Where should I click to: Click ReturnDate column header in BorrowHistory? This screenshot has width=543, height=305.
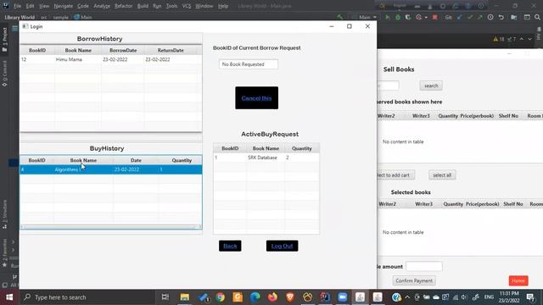[x=171, y=50]
